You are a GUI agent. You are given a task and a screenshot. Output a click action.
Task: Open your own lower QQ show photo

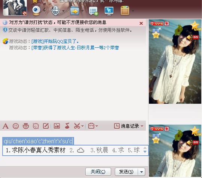[175, 151]
